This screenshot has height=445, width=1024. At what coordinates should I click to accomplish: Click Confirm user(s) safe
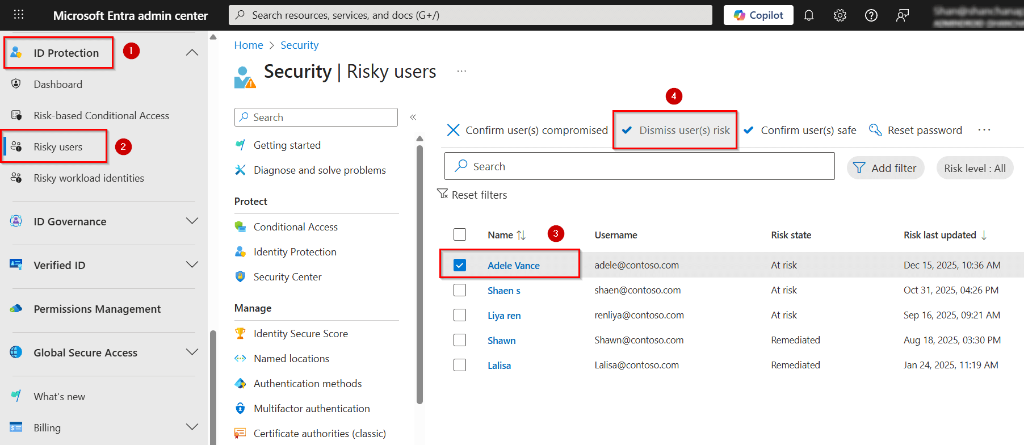pyautogui.click(x=800, y=130)
